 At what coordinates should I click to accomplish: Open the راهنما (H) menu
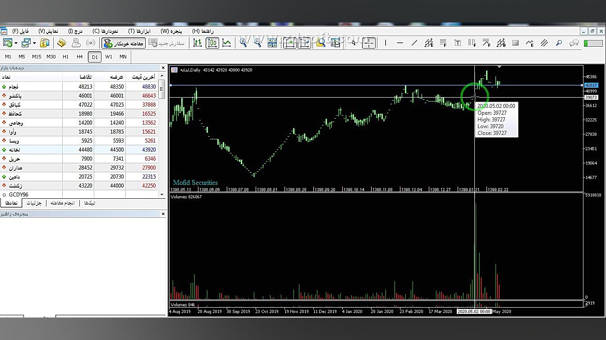(203, 31)
